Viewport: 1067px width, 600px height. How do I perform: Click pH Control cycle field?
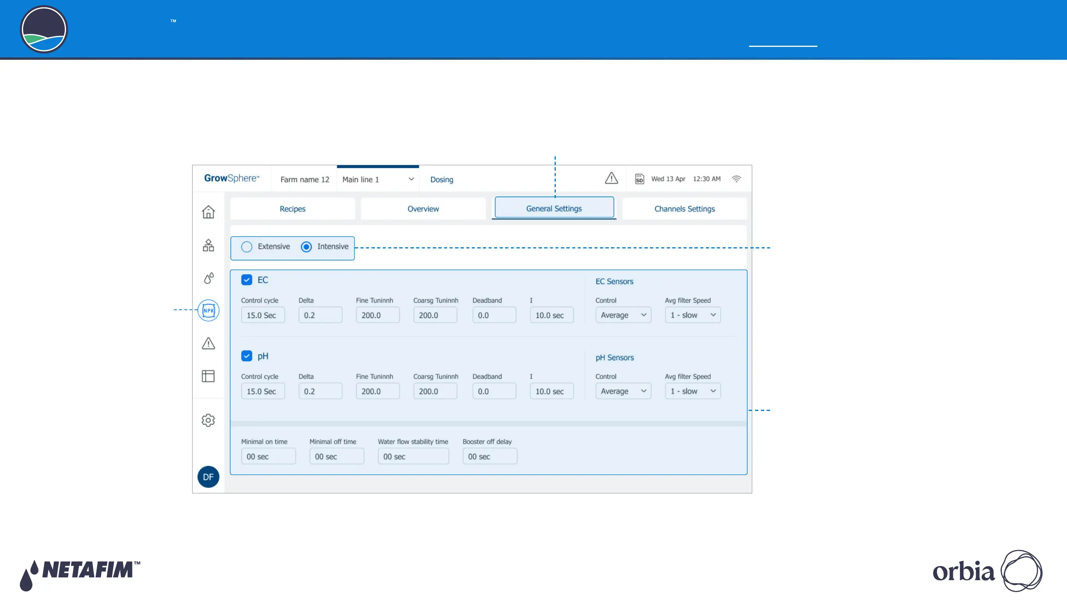pos(263,391)
